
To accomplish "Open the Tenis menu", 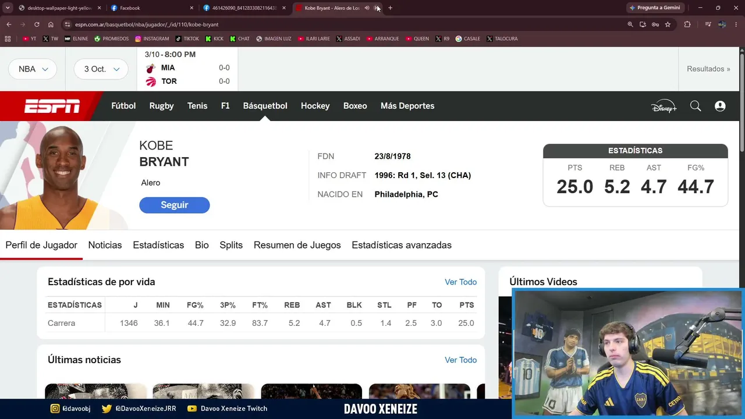I will pos(197,106).
